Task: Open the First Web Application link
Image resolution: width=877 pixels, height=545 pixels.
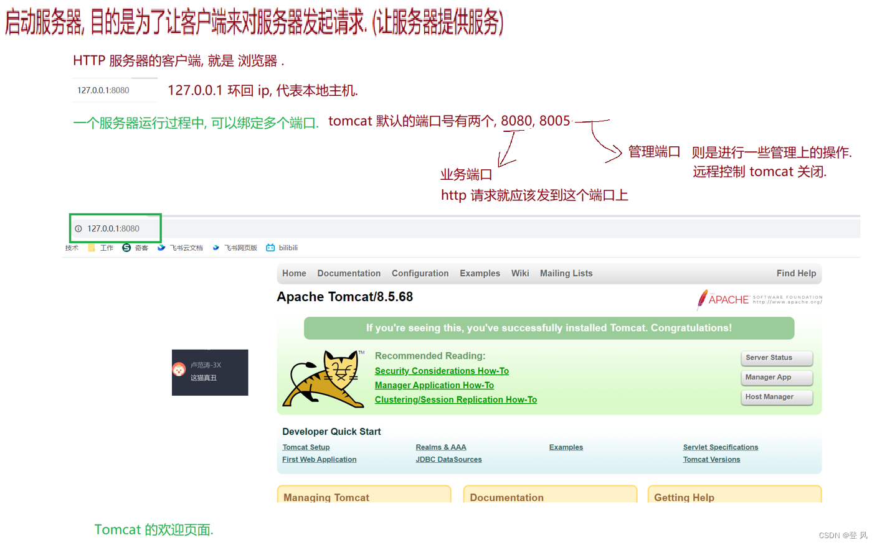Action: point(320,460)
